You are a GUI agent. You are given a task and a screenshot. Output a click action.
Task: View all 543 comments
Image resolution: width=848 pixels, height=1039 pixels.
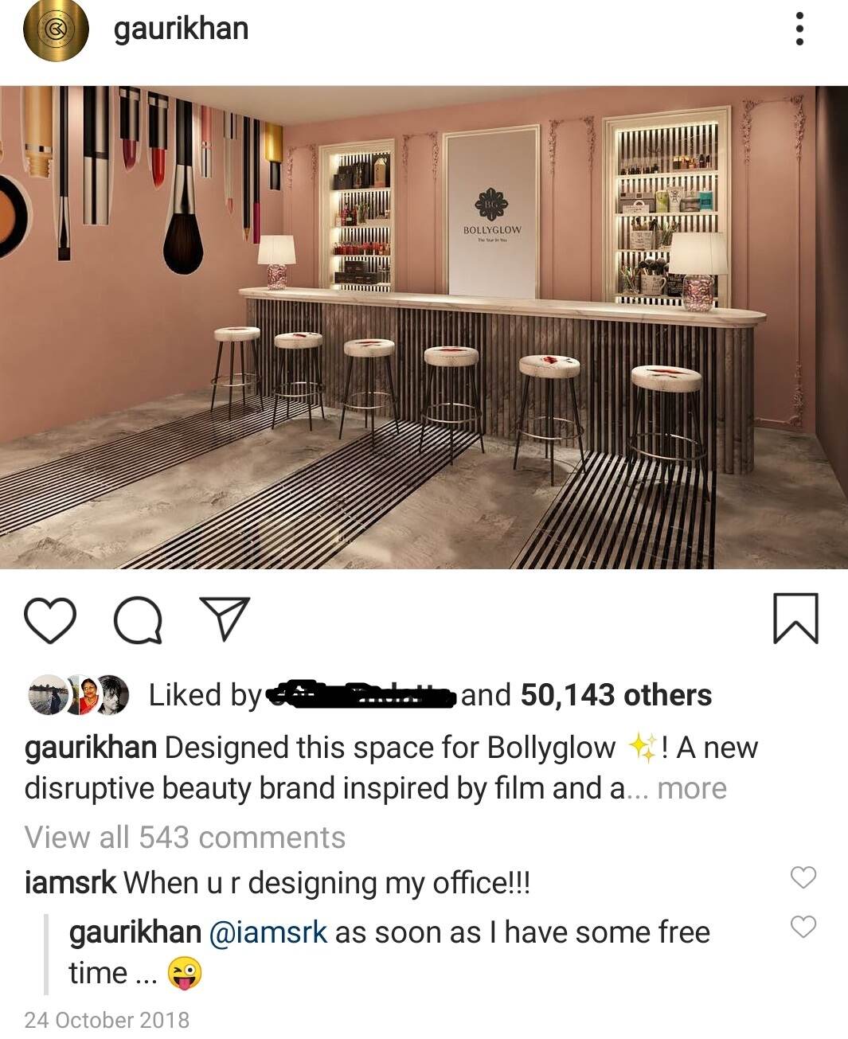coord(185,838)
